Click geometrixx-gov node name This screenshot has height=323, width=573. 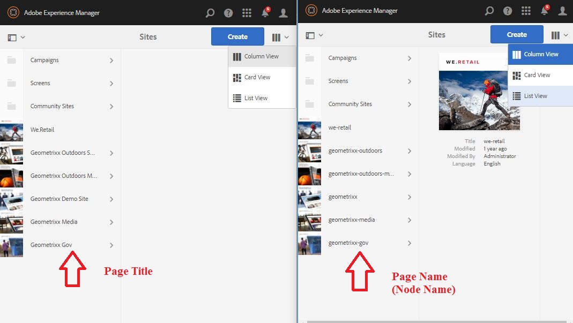[x=348, y=243]
